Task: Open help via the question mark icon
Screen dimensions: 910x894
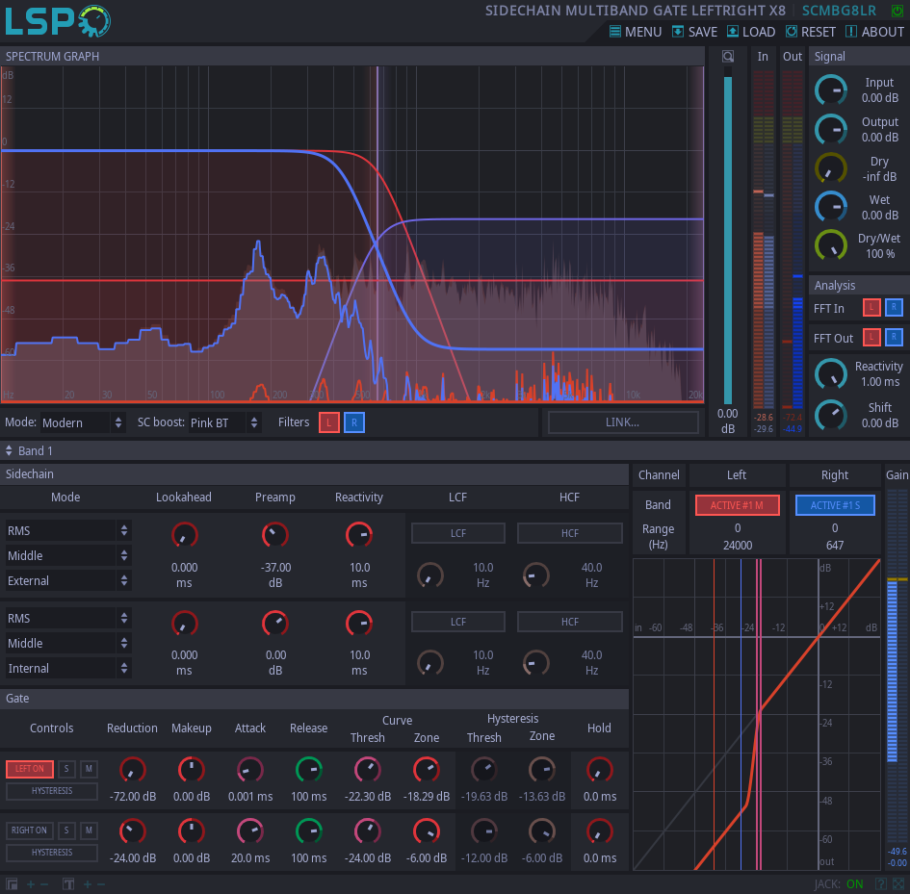Action: pyautogui.click(x=880, y=884)
